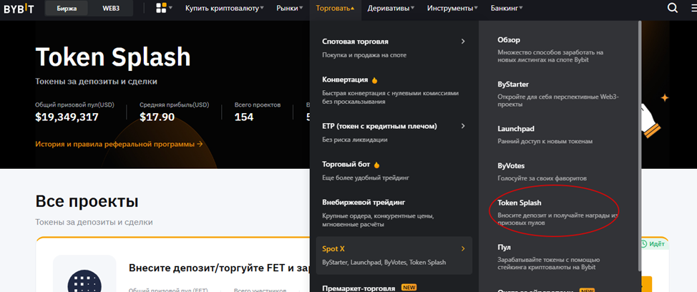Image resolution: width=697 pixels, height=292 pixels.
Task: Click the $19,349,317 prize pool value
Action: [x=67, y=117]
